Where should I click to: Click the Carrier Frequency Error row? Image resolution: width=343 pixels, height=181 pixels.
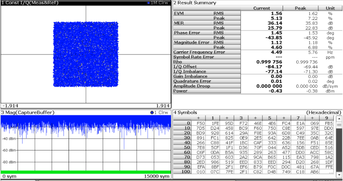point(257,52)
